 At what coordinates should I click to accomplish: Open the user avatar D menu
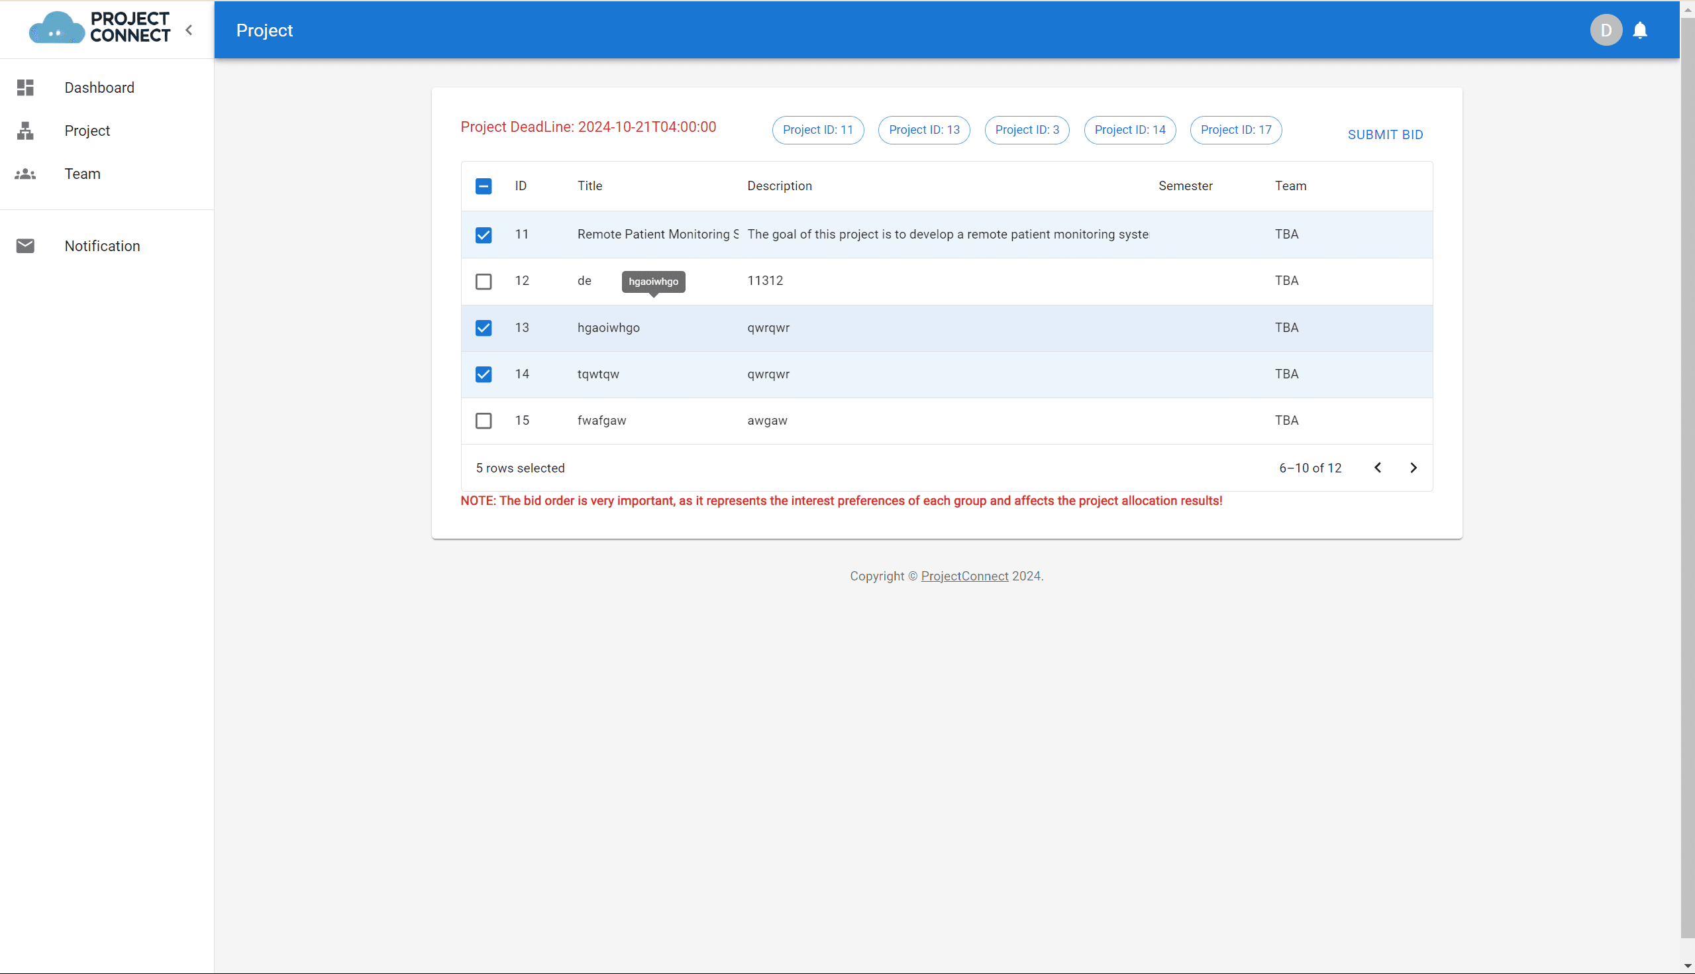(1606, 30)
